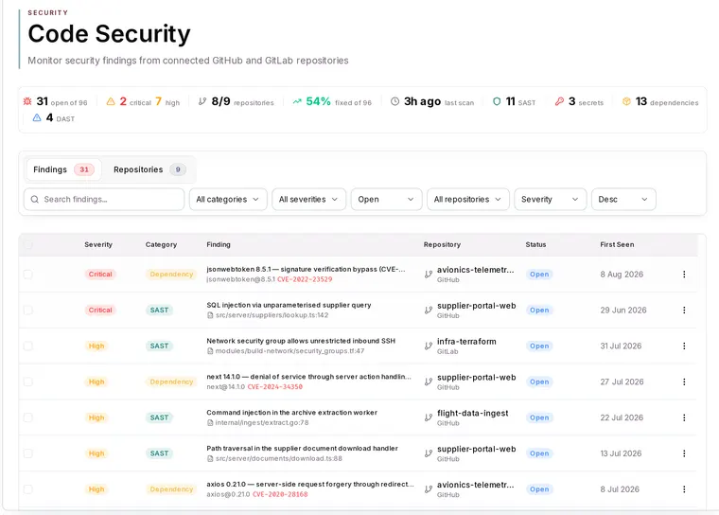Image resolution: width=719 pixels, height=515 pixels.
Task: Open the CVE-2024-34350 link
Action: coord(274,387)
